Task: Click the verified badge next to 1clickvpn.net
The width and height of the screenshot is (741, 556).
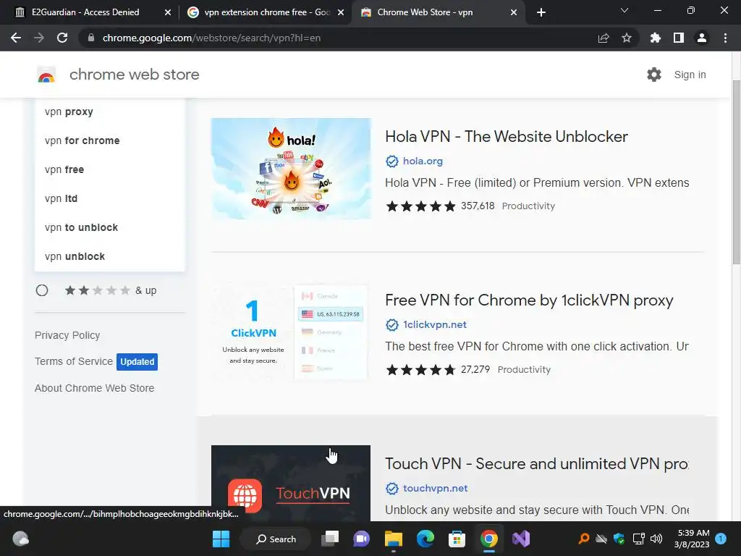Action: pyautogui.click(x=391, y=325)
